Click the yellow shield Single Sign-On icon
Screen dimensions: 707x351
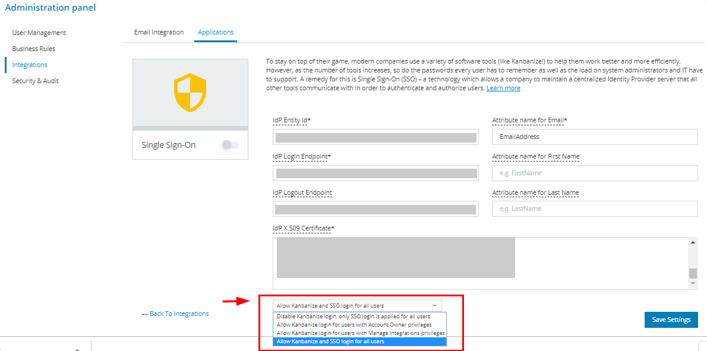coord(190,93)
